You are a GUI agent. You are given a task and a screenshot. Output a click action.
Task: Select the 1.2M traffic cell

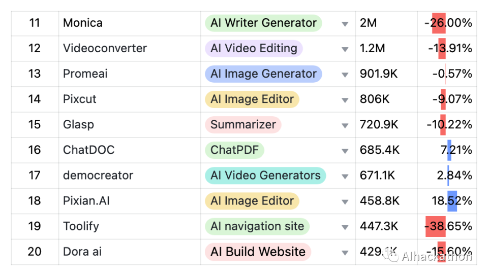click(373, 48)
